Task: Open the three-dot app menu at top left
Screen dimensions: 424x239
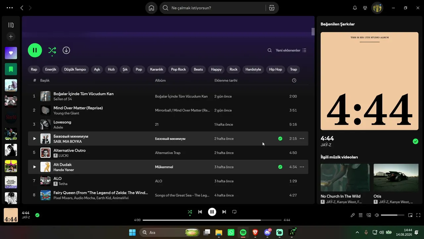Action: (x=10, y=8)
